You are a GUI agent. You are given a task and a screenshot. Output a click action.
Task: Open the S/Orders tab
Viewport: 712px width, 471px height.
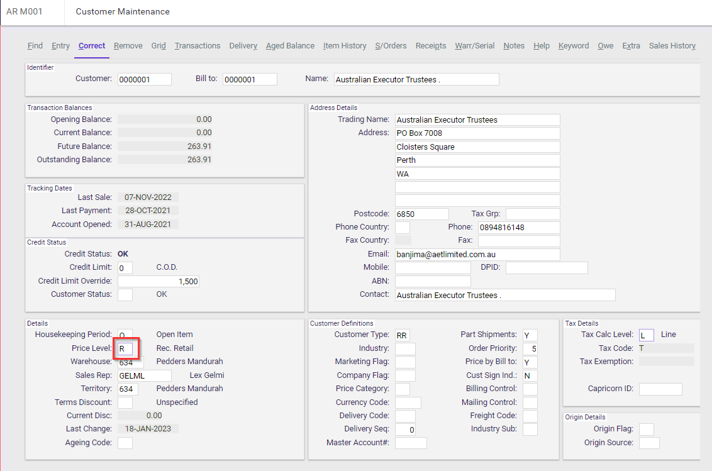coord(391,46)
